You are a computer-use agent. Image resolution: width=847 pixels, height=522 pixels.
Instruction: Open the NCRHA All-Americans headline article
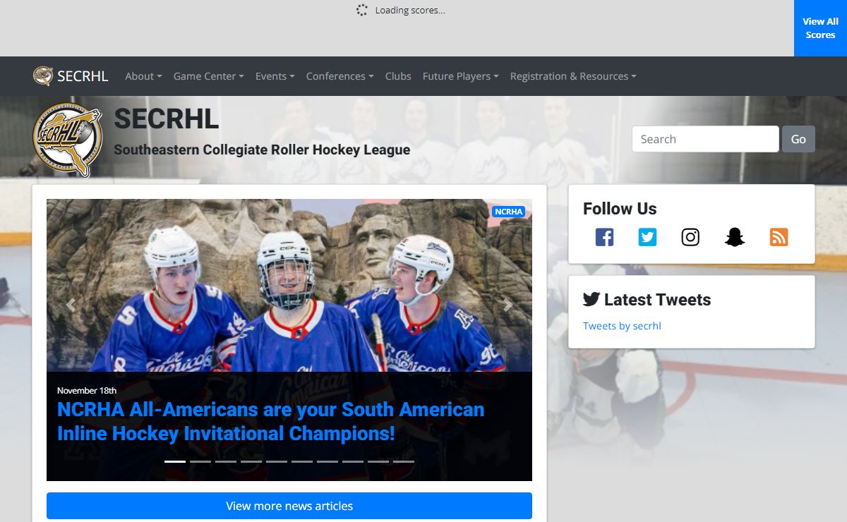click(271, 421)
